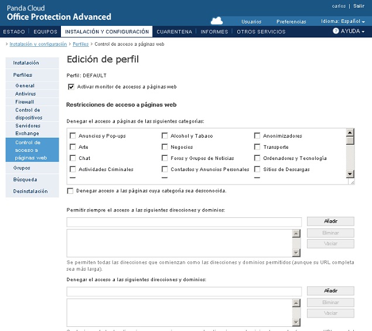Follow Instalación y configuración breadcrumb link
Image resolution: width=372 pixels, height=331 pixels.
click(38, 44)
